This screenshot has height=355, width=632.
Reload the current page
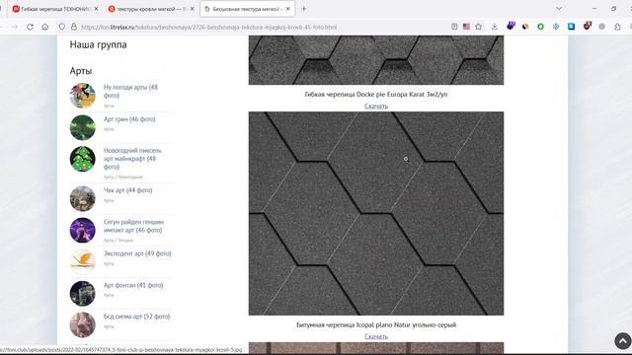[x=30, y=27]
